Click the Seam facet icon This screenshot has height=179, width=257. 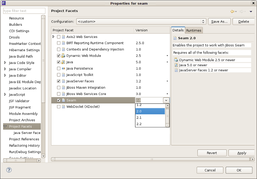pos(63,100)
